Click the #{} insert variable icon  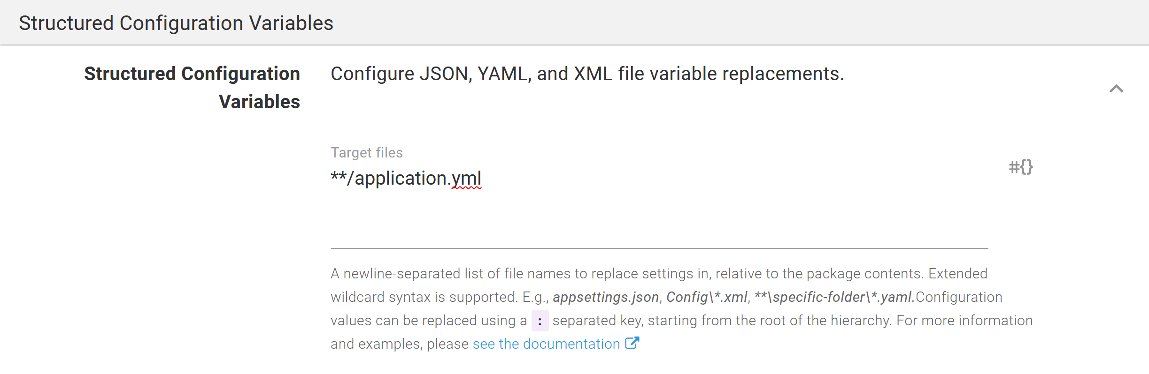tap(1021, 167)
